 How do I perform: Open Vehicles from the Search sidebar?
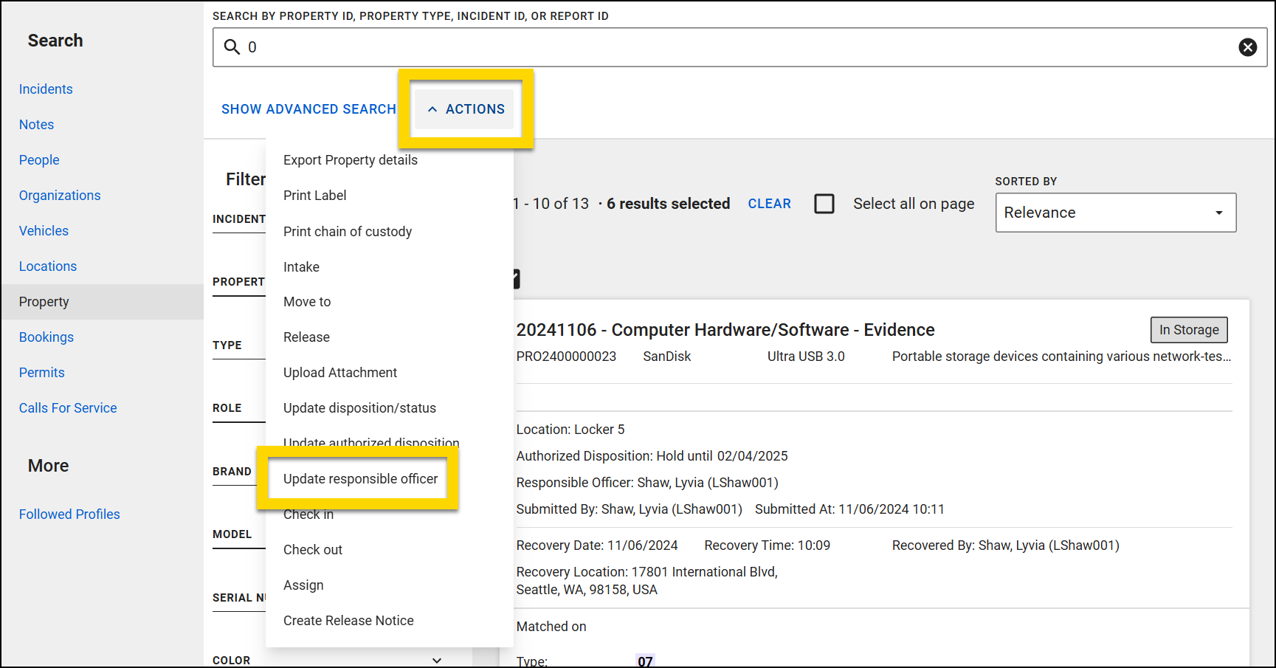tap(44, 230)
